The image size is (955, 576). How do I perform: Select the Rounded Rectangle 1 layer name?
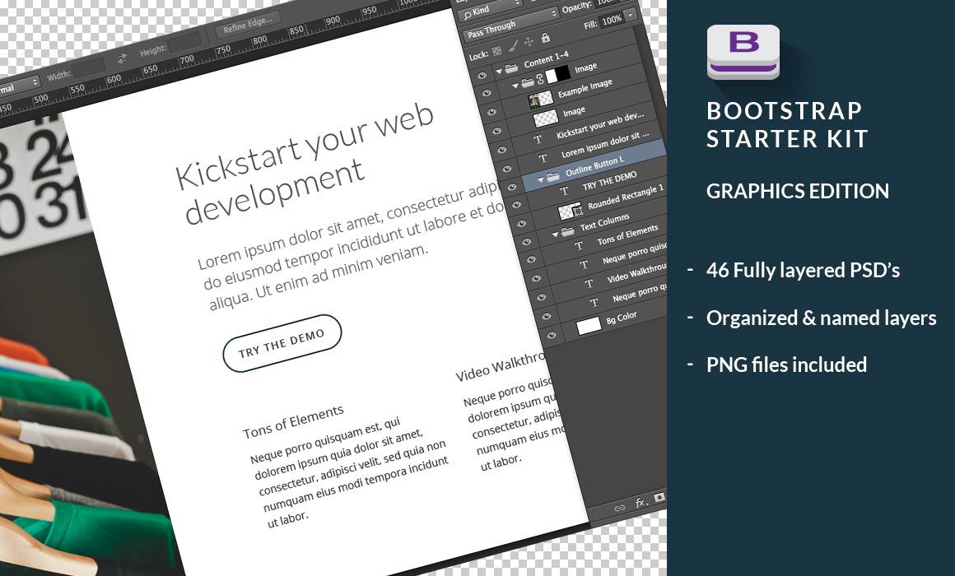(x=626, y=197)
